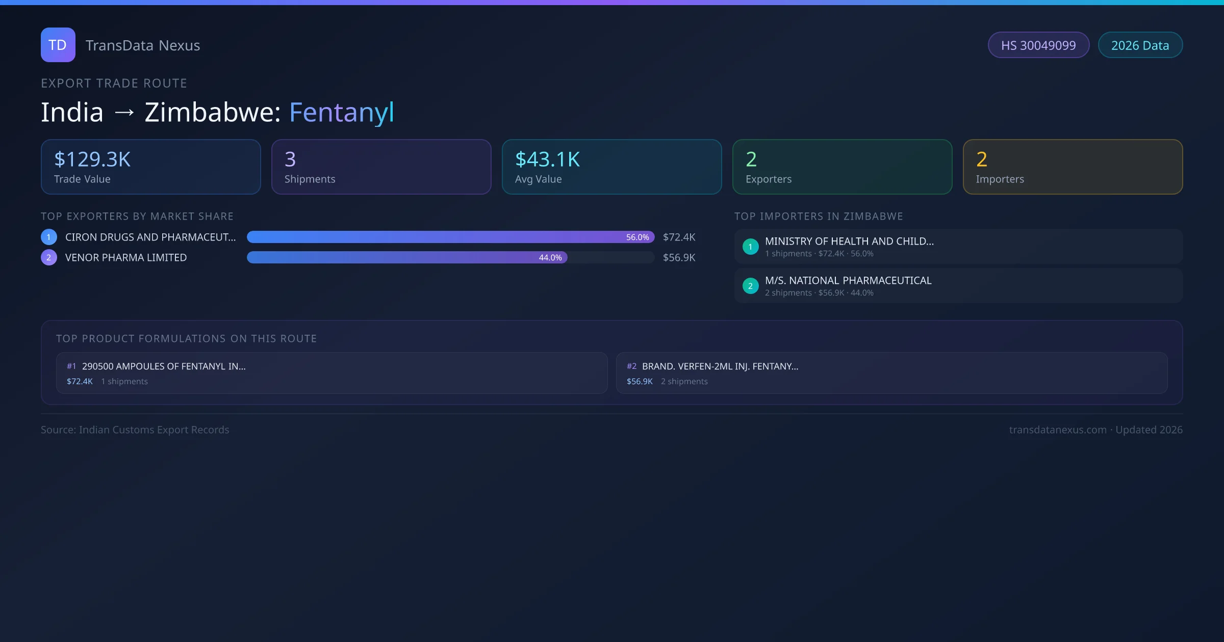
Task: Click the green rank 1 importer badge
Action: (x=750, y=247)
